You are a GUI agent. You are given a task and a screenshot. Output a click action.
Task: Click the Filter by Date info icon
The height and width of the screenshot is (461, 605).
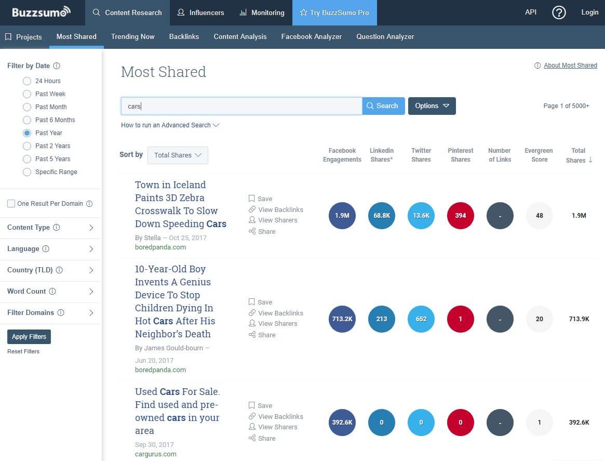57,66
